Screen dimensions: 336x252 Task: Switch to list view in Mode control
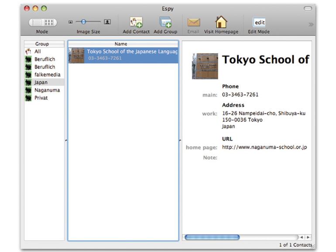(x=37, y=22)
